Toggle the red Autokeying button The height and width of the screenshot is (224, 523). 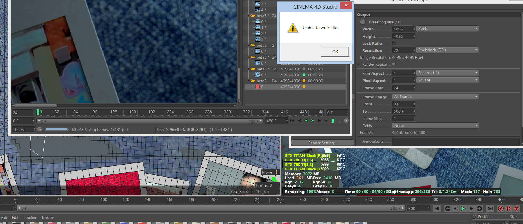509,209
